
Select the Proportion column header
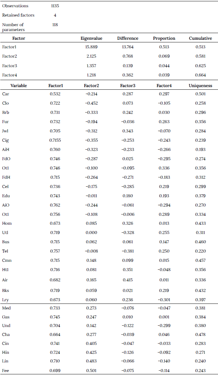(x=164, y=38)
